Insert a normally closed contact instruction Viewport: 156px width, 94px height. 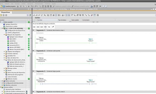pos(38,27)
